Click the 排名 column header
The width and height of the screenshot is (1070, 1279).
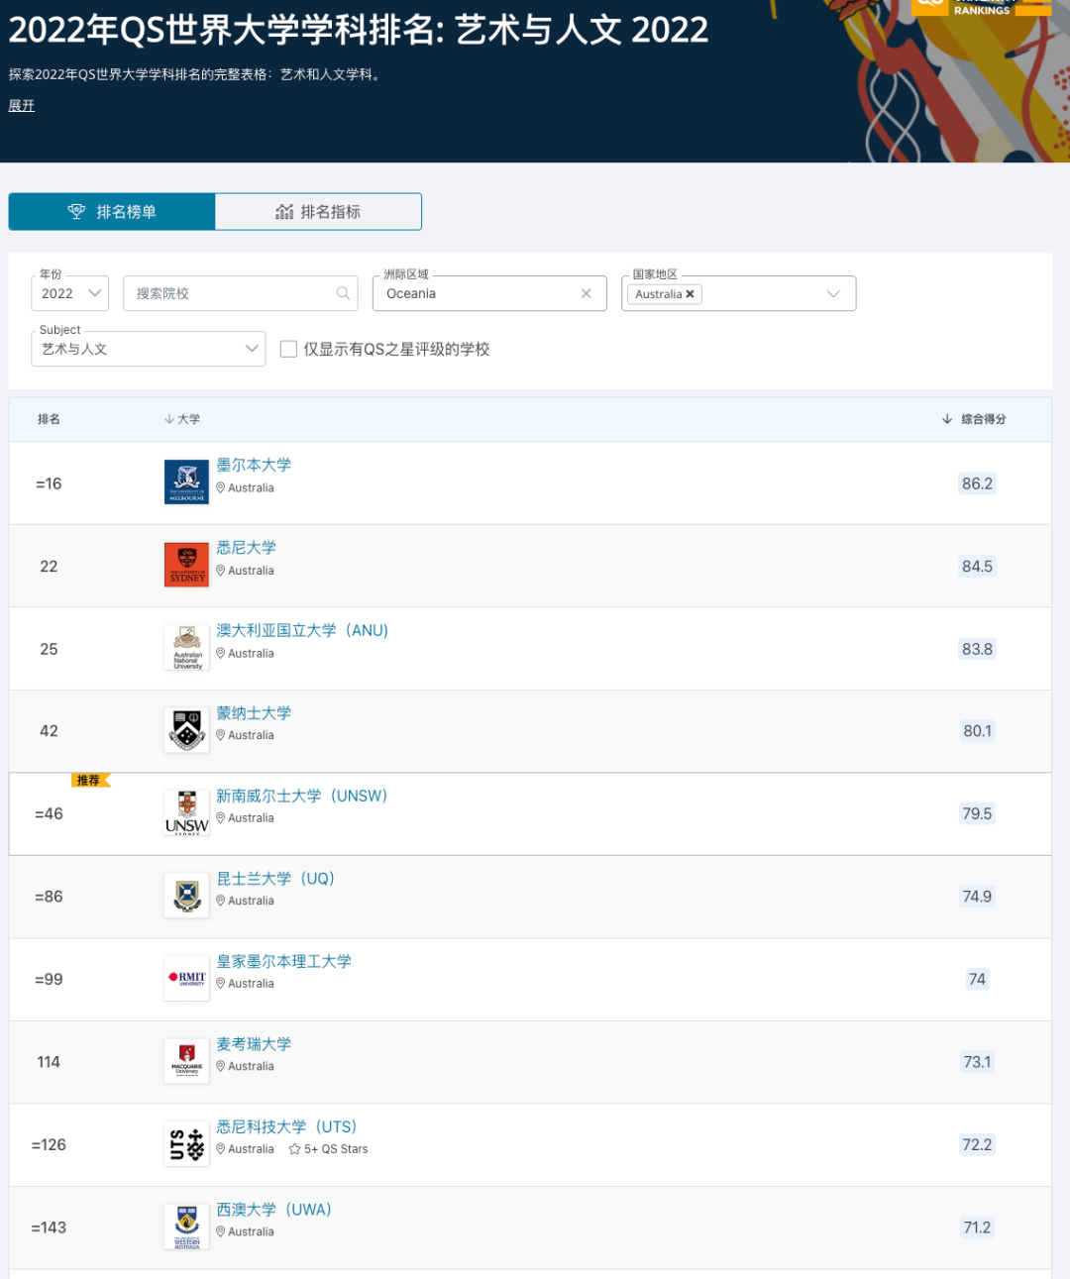tap(49, 419)
